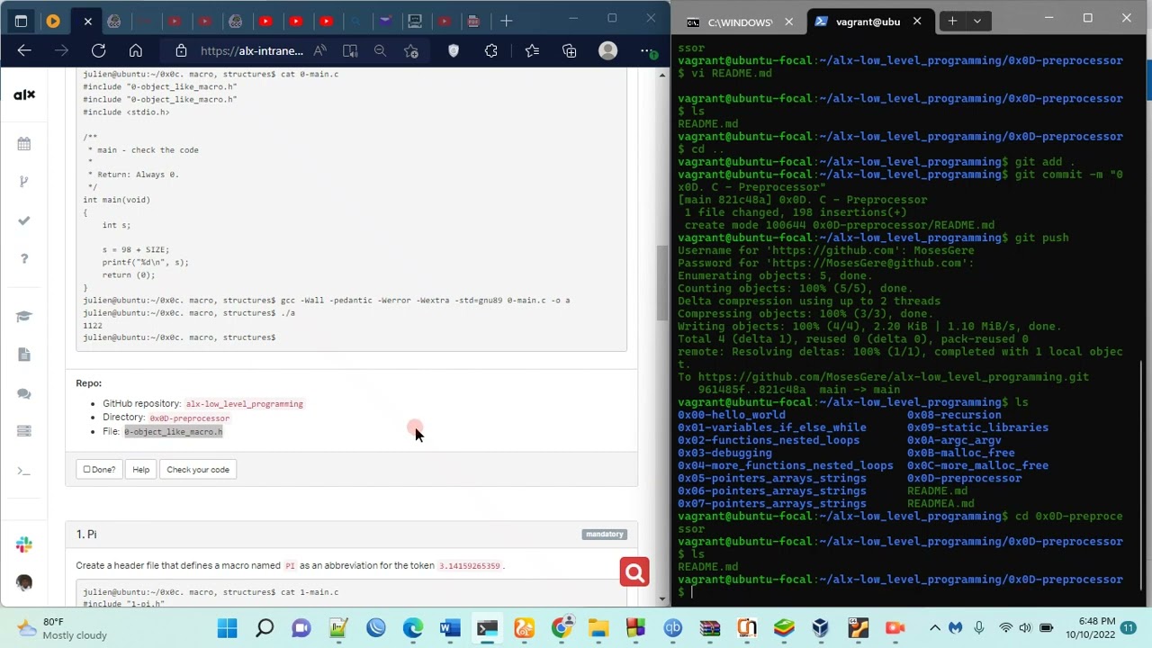Image resolution: width=1152 pixels, height=648 pixels.
Task: Open the volume tray icon
Action: 1025,627
